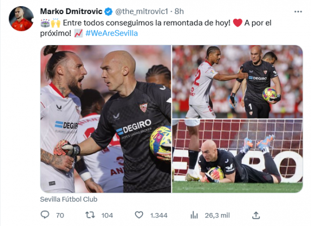Click the 26,3 mil views count
This screenshot has height=226, width=311.
217,215
